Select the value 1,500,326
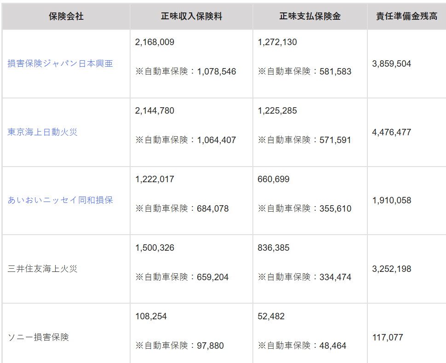 click(155, 248)
